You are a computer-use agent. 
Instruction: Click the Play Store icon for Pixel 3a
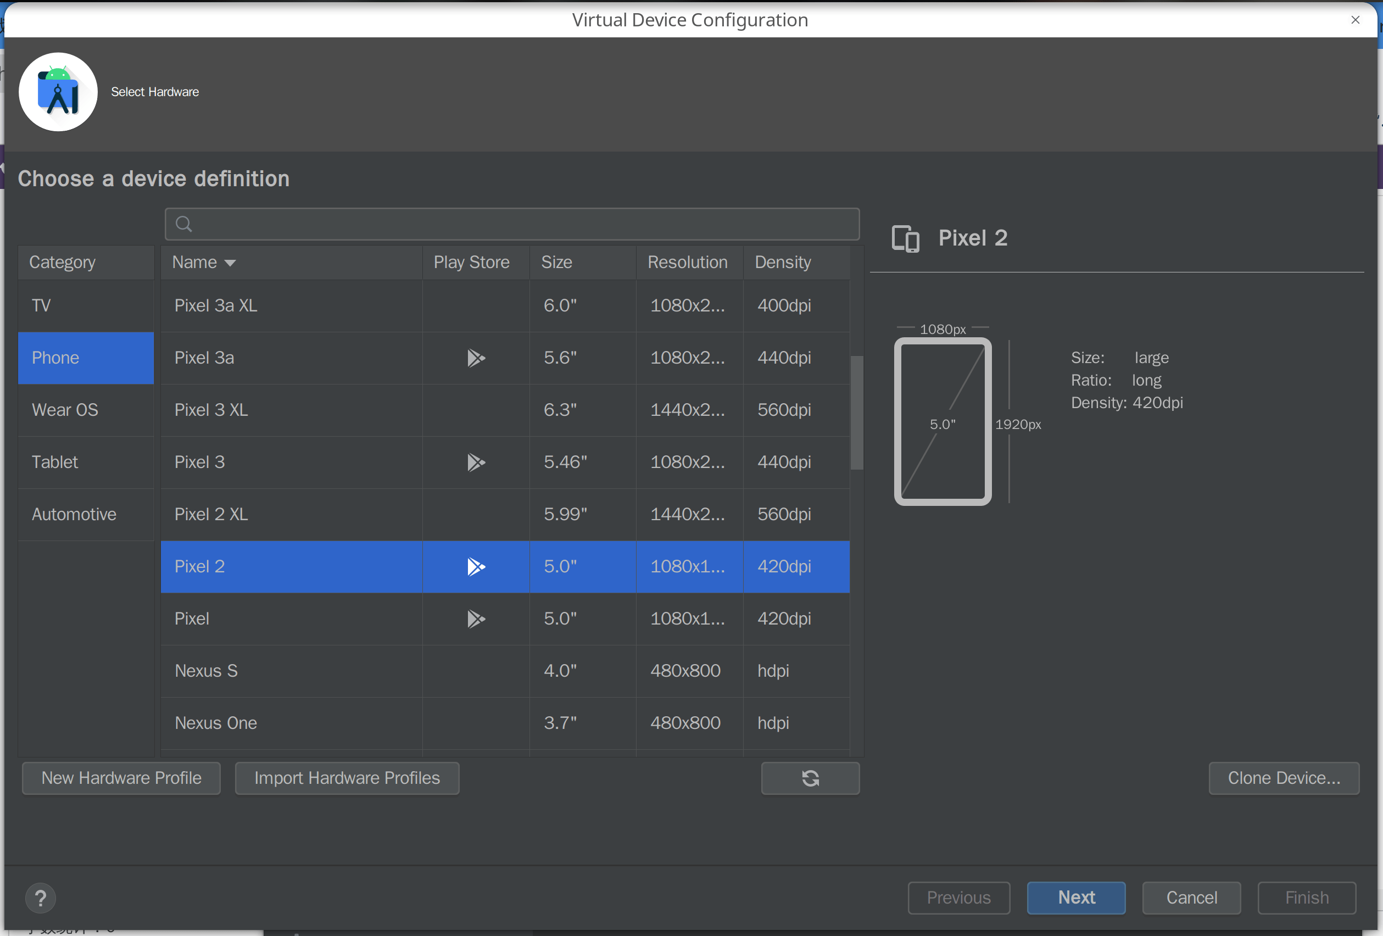[476, 358]
